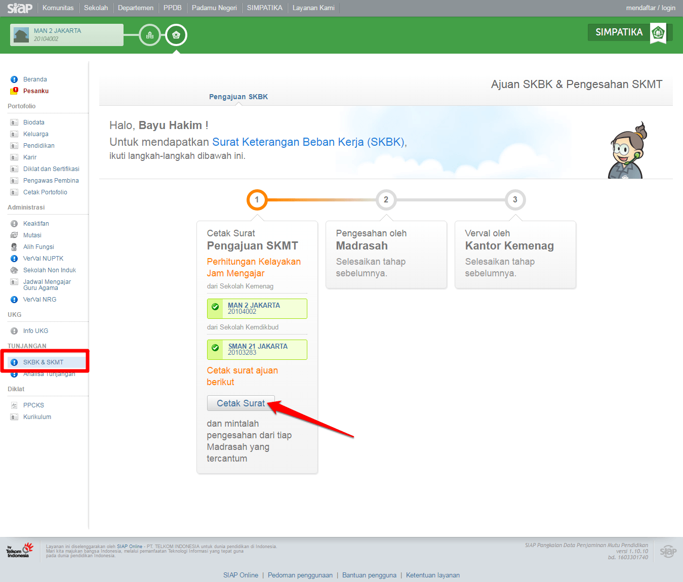The image size is (683, 582).
Task: Open Layanan Kami in top navigation
Action: (313, 8)
